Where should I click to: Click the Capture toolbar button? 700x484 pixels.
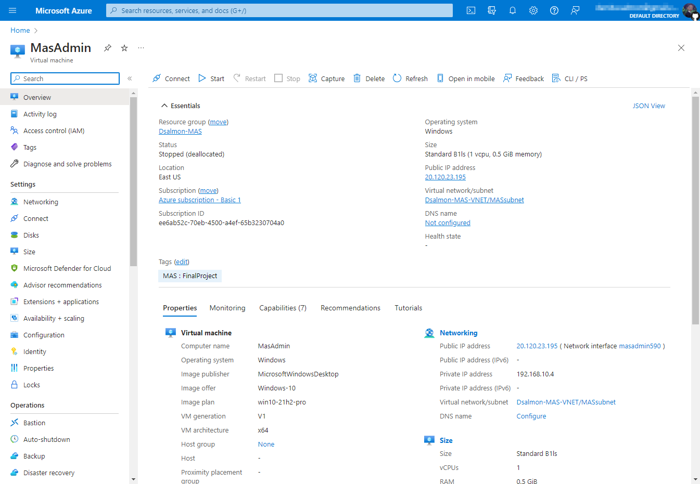[327, 79]
